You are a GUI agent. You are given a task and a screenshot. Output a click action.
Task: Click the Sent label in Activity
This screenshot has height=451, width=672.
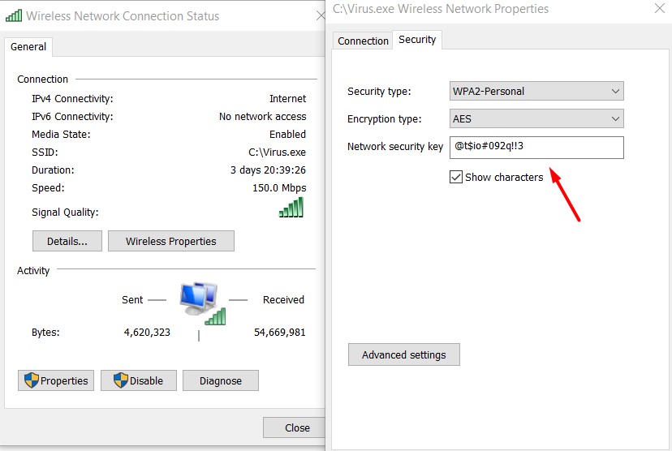pos(132,300)
